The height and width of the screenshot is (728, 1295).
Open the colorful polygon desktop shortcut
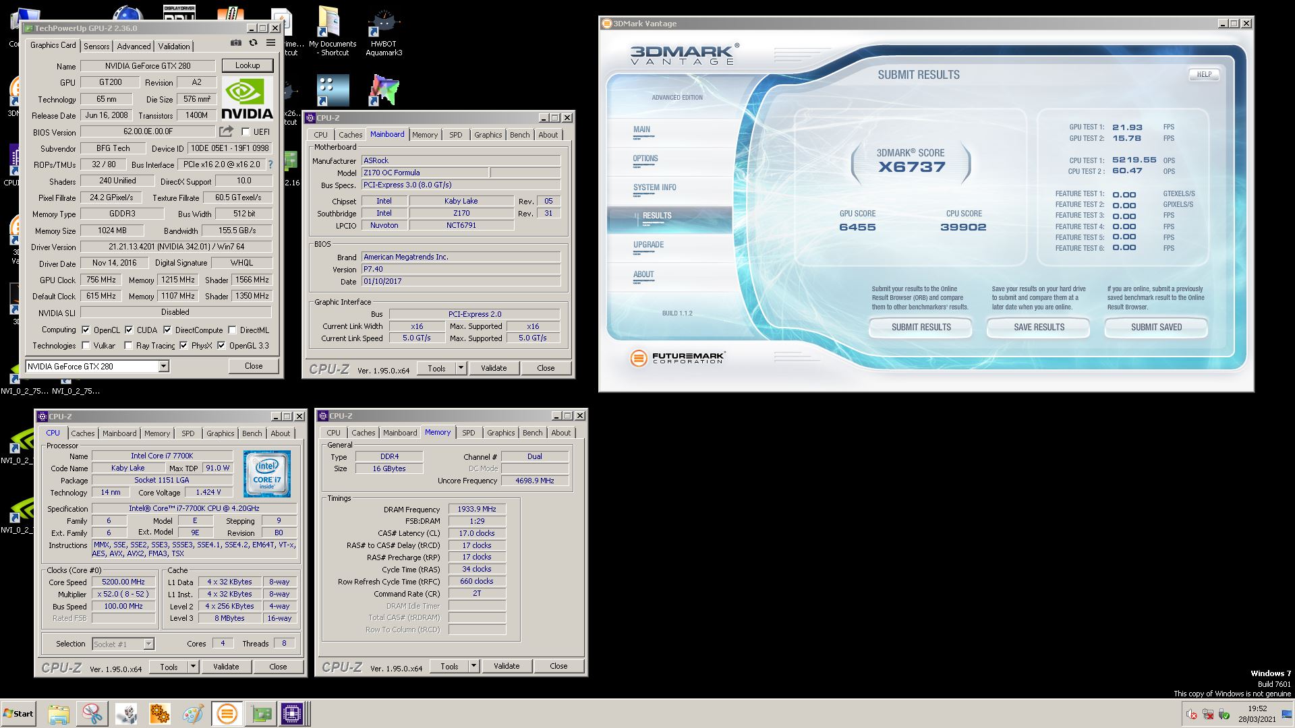coord(384,90)
